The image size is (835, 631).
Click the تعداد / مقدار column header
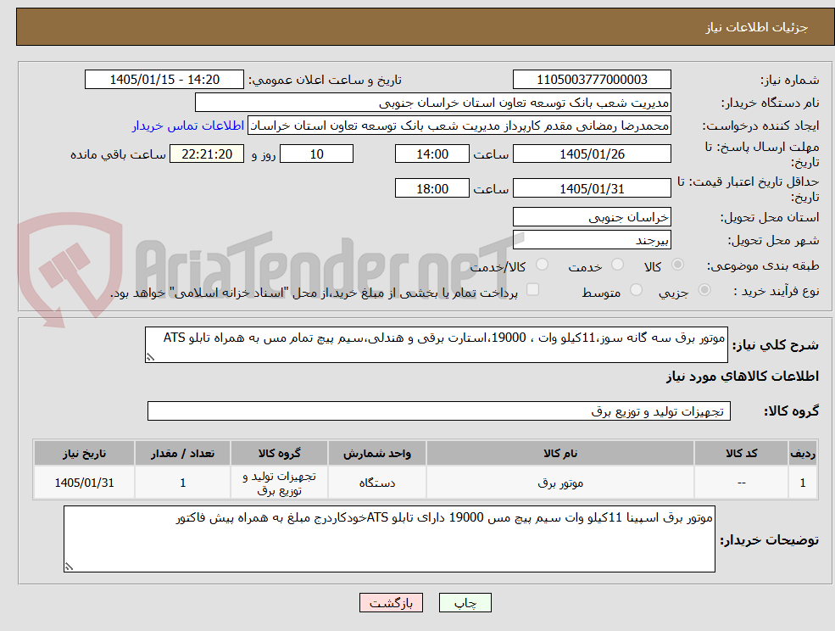click(x=182, y=454)
